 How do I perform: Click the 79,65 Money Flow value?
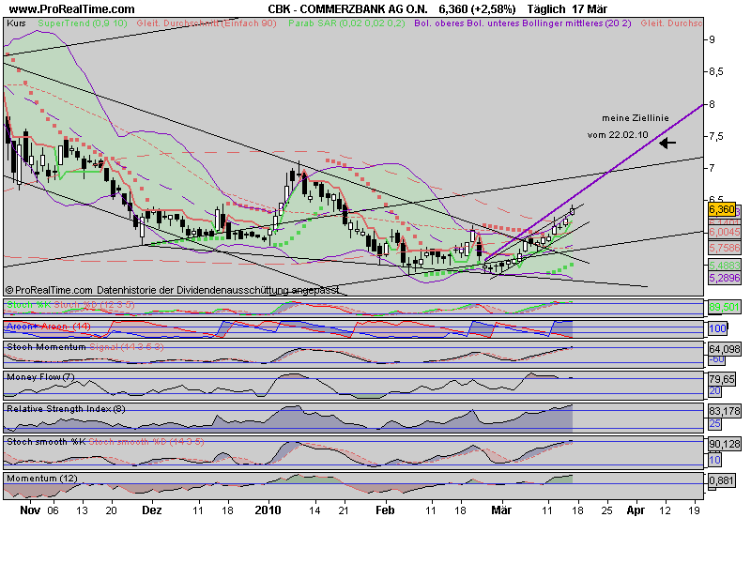[722, 379]
